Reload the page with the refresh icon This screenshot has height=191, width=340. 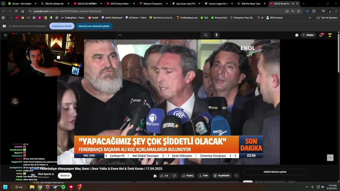(x=16, y=11)
